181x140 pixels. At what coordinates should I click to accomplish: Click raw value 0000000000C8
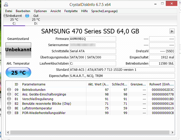[163, 113]
